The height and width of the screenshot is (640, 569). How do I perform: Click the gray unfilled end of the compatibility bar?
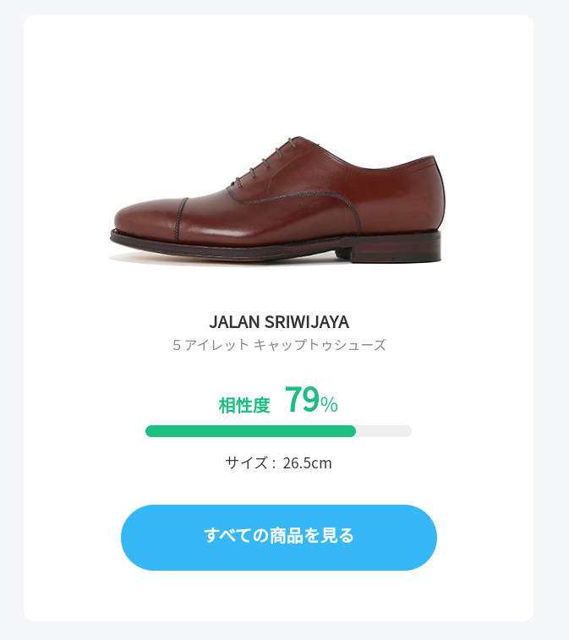pyautogui.click(x=384, y=431)
